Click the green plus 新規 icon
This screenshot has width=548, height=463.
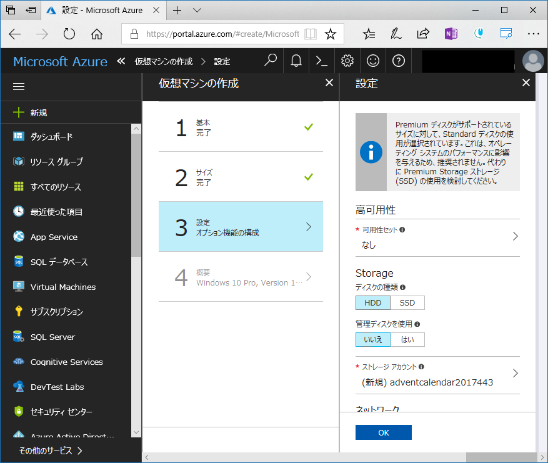coord(19,112)
